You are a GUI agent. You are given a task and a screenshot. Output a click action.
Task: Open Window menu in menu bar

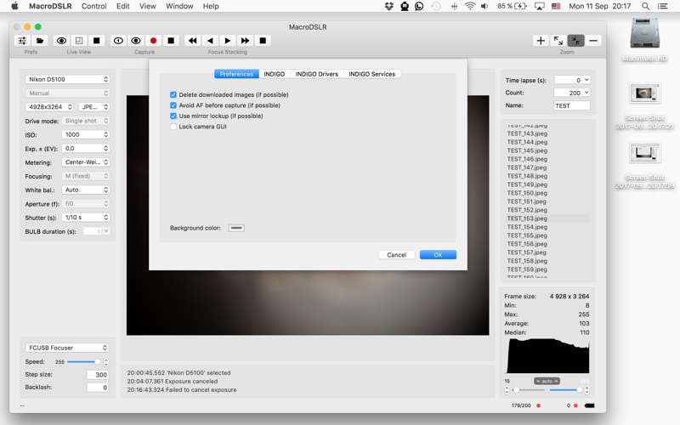coord(179,6)
